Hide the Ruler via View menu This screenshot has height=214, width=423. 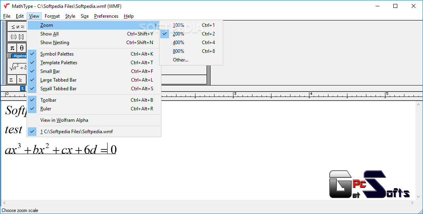tap(95, 109)
